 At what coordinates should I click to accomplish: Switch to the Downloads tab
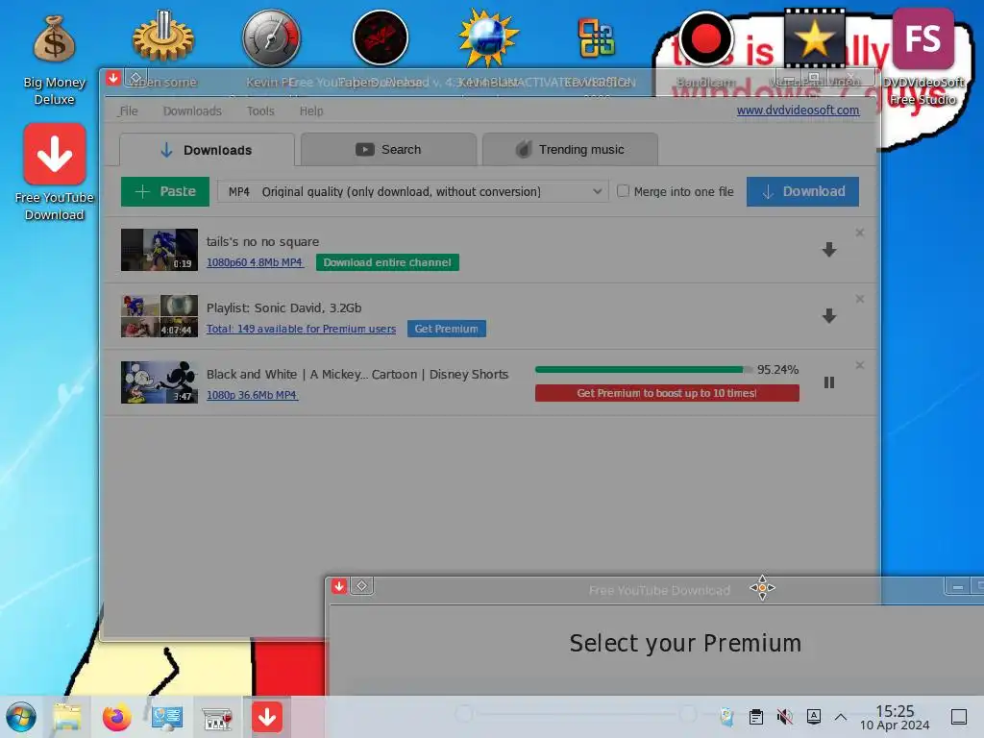(207, 149)
